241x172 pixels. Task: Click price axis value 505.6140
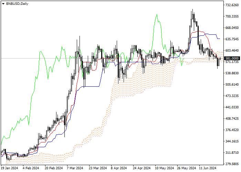232,85
